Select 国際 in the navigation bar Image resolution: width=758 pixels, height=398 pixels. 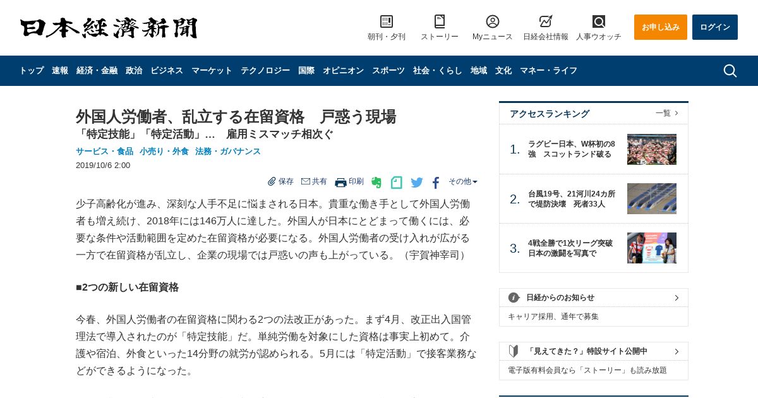tap(306, 71)
